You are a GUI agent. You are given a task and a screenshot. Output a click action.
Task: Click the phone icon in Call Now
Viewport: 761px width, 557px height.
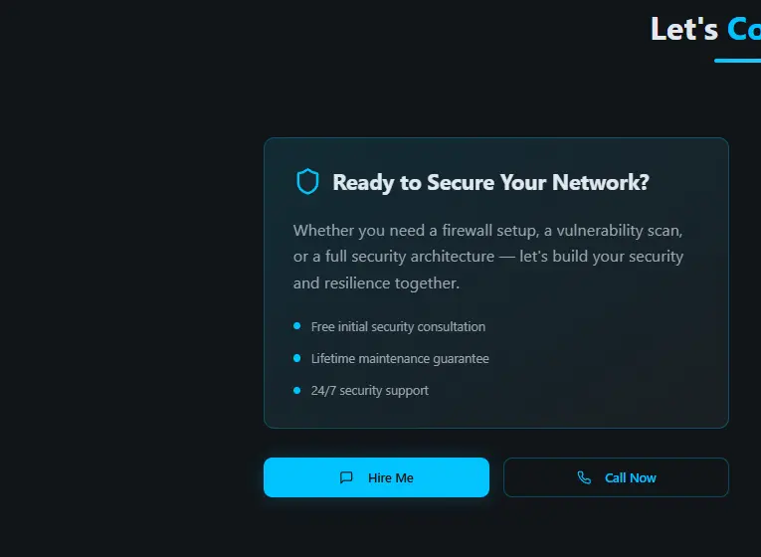click(x=584, y=477)
